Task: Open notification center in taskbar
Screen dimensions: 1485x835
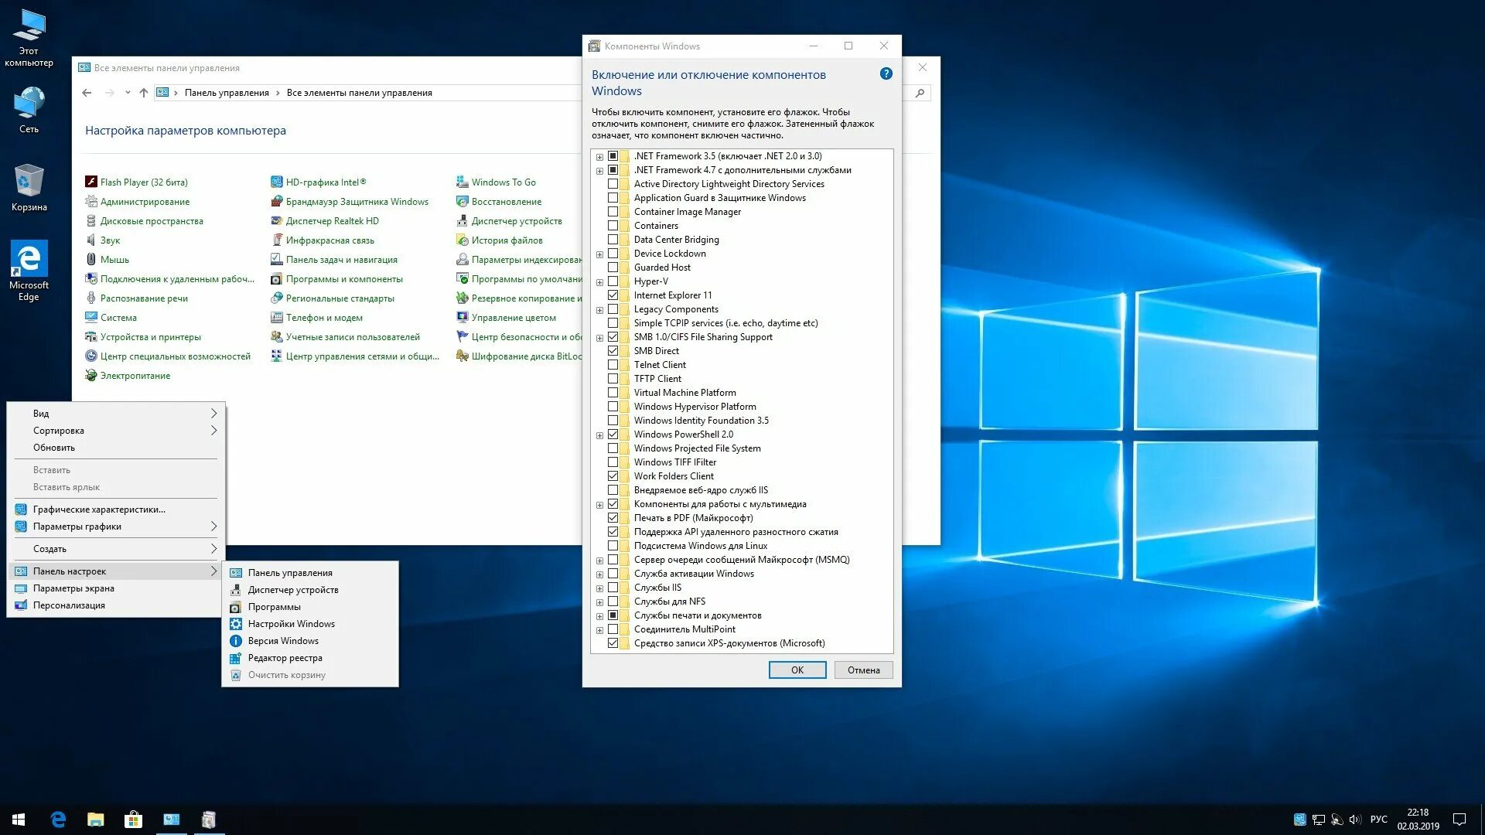Action: click(x=1459, y=820)
